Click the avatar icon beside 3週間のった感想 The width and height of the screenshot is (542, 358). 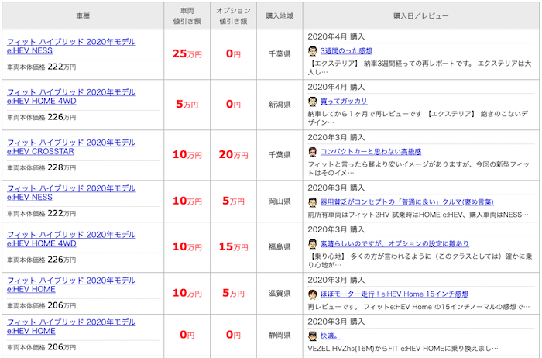313,51
